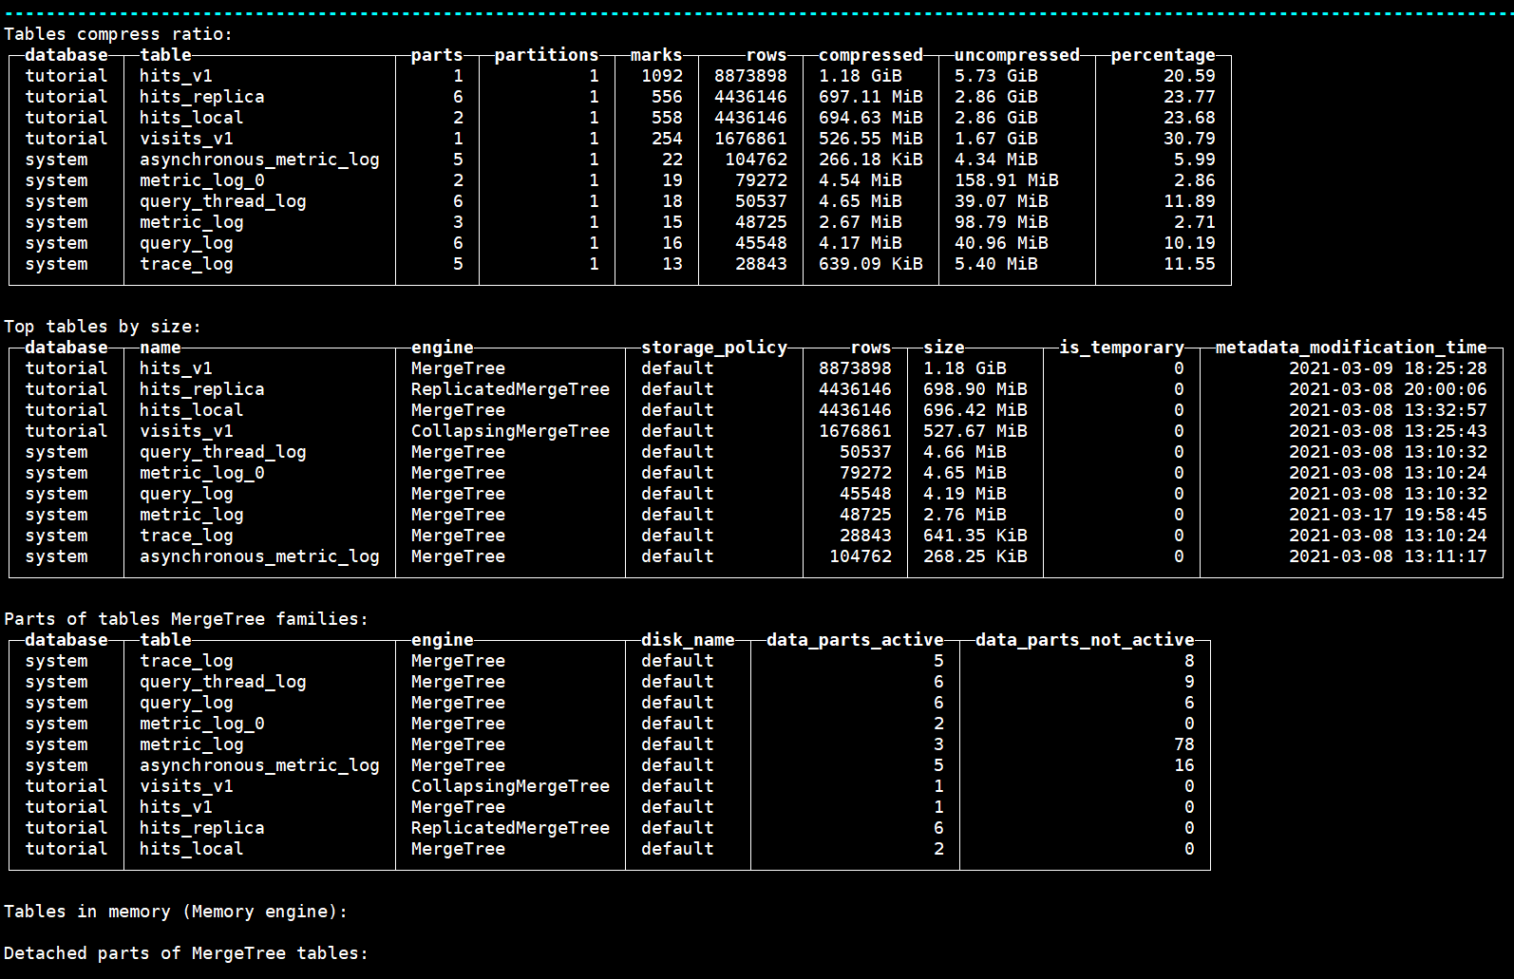Click the 5.73 GiB uncompressed value
The image size is (1514, 979).
pyautogui.click(x=995, y=76)
